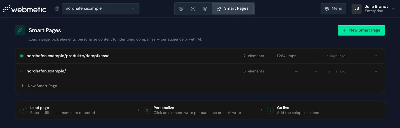Click the chevron after Personalize step

pos(261,110)
